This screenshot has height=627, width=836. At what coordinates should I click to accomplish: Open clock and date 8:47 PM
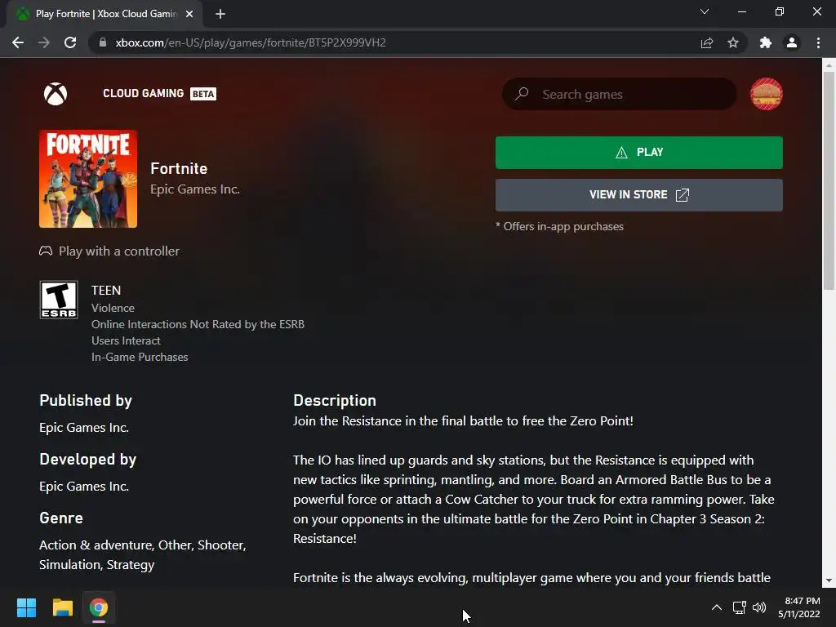click(799, 607)
